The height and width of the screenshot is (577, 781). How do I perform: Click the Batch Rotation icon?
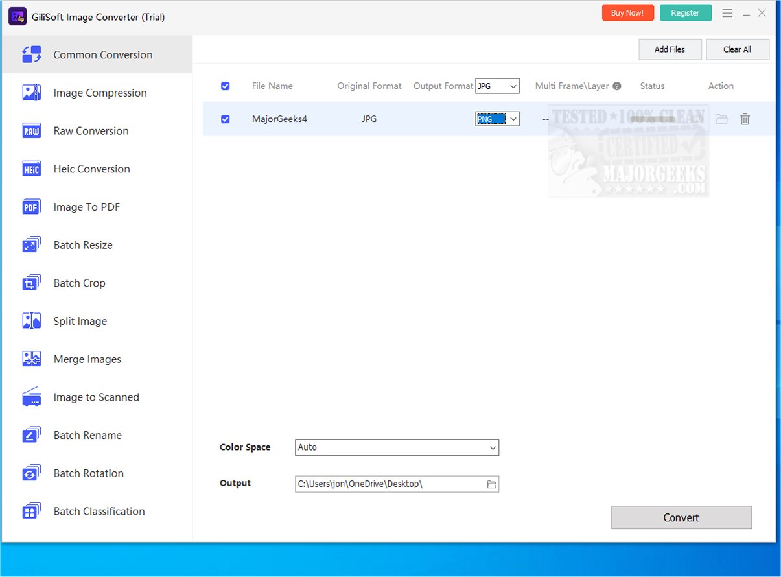(32, 473)
